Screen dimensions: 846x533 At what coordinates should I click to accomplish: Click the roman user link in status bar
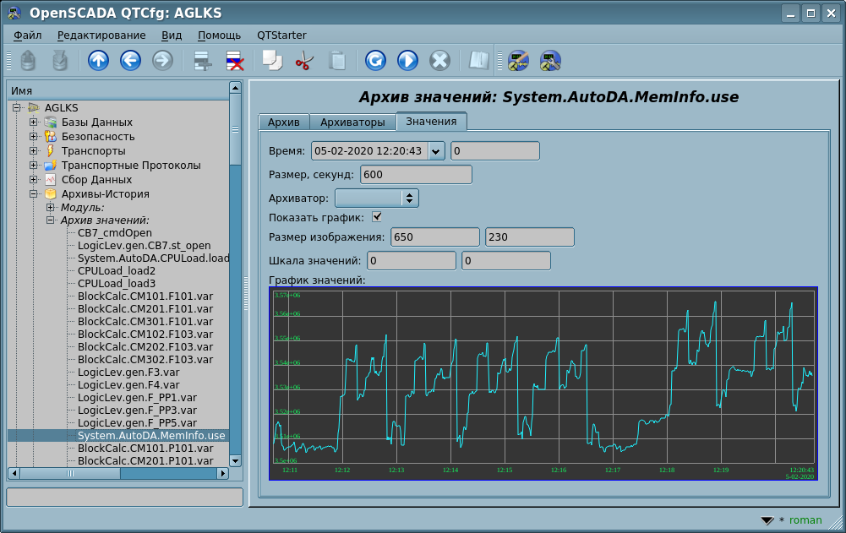(805, 520)
